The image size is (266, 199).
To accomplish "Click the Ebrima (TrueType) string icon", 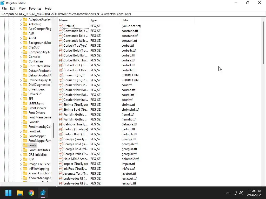I will click(61, 104).
